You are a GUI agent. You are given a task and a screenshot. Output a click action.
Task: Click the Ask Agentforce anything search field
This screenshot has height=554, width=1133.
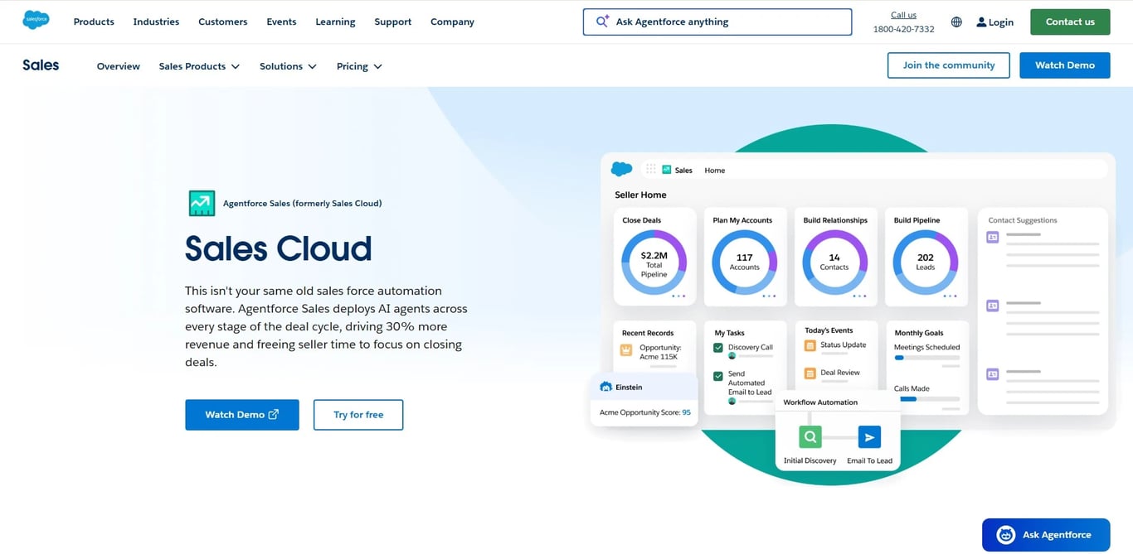[x=717, y=22]
